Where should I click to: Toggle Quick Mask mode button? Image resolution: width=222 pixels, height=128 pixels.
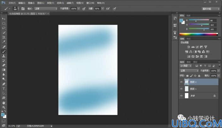[x=4, y=121]
